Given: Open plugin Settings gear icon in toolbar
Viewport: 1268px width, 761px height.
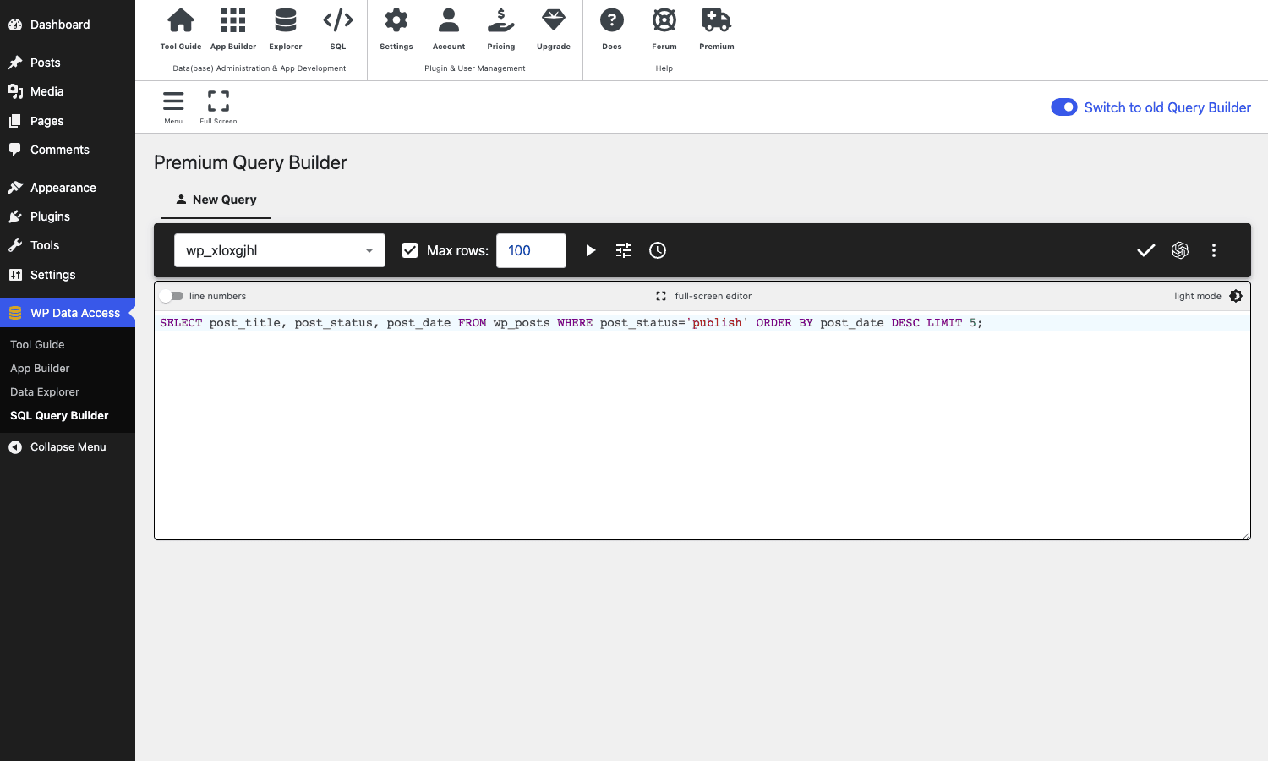Looking at the screenshot, I should click(396, 20).
